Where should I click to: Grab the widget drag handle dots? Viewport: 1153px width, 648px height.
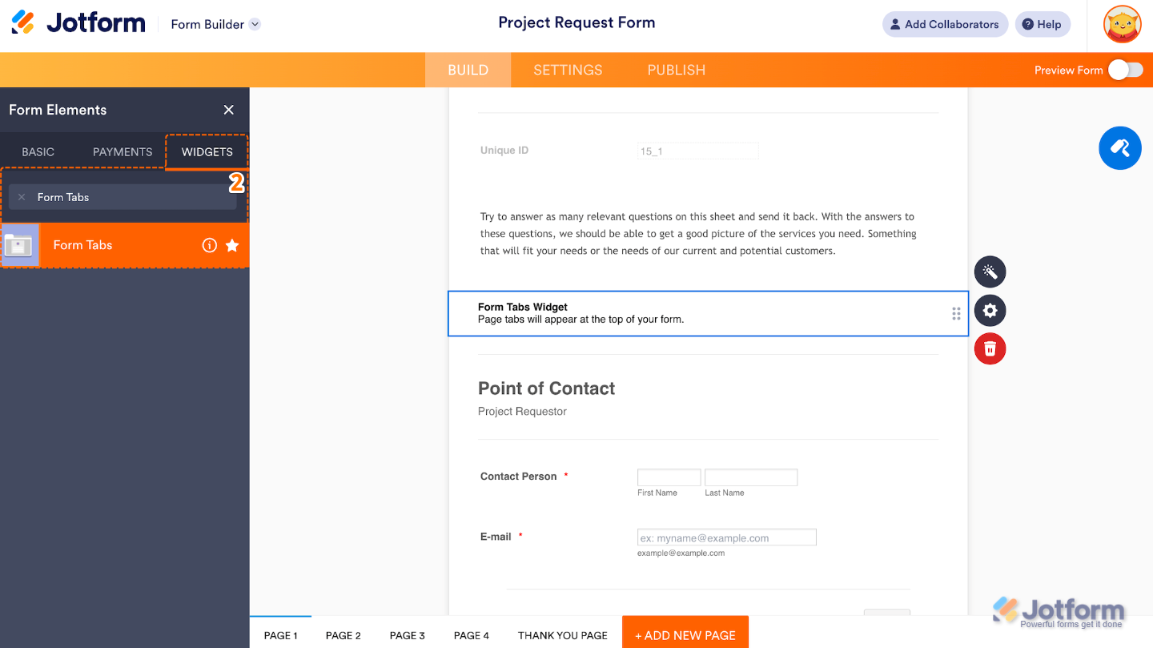956,314
